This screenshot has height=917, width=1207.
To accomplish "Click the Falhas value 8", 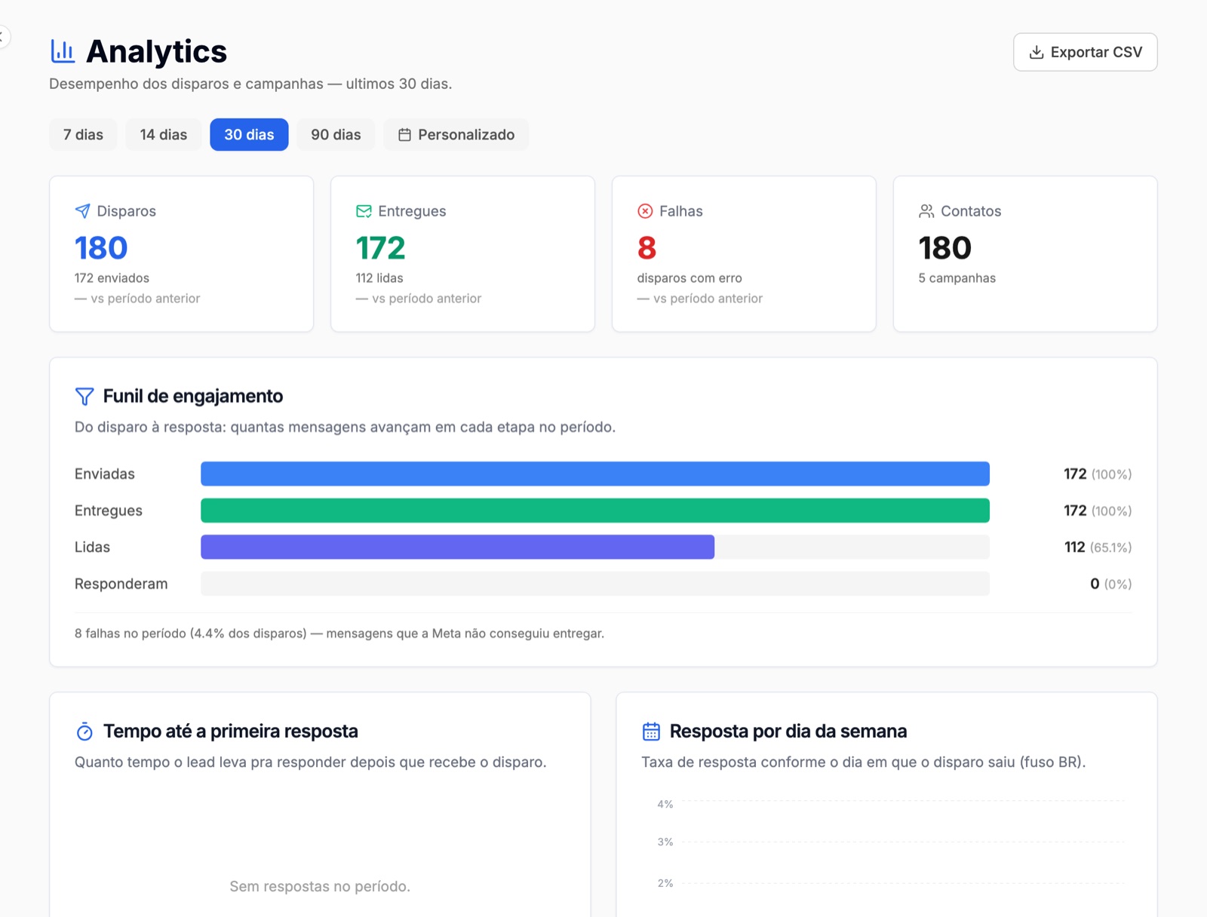I will [646, 248].
